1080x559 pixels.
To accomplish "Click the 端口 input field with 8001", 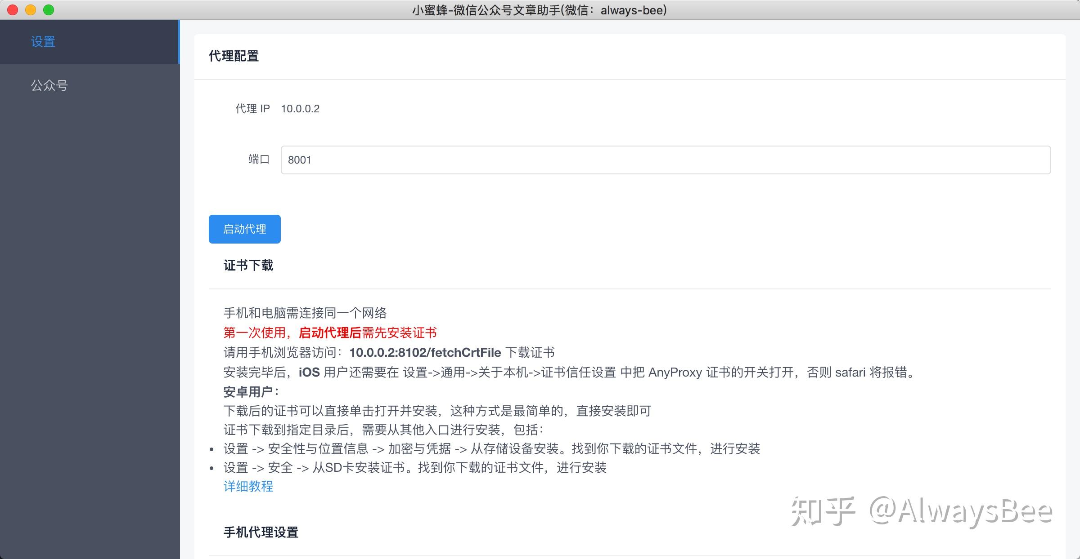I will [665, 160].
